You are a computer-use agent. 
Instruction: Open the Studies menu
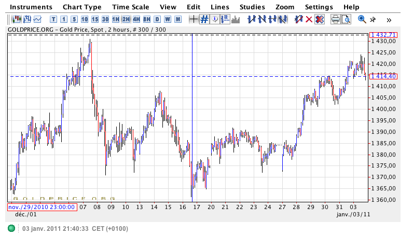click(x=252, y=7)
